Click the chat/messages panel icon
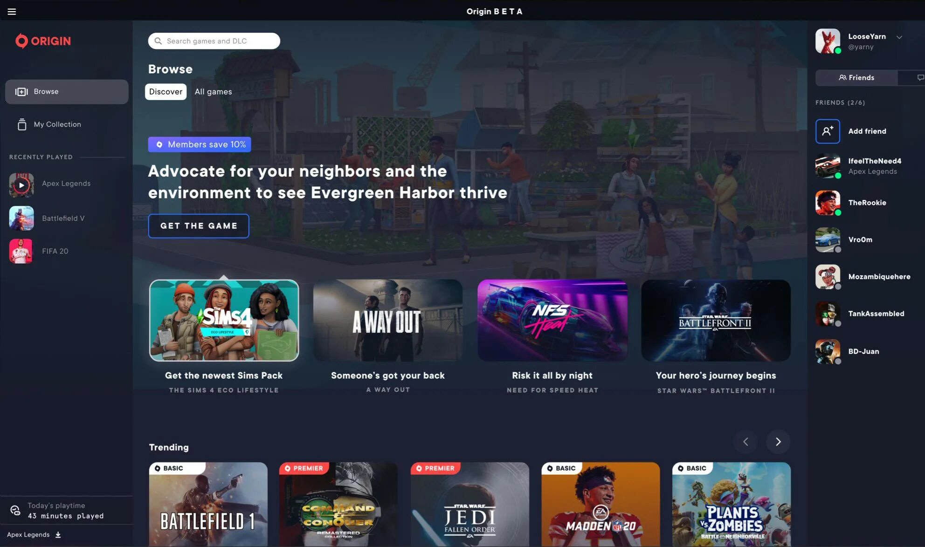This screenshot has width=925, height=547. click(920, 77)
